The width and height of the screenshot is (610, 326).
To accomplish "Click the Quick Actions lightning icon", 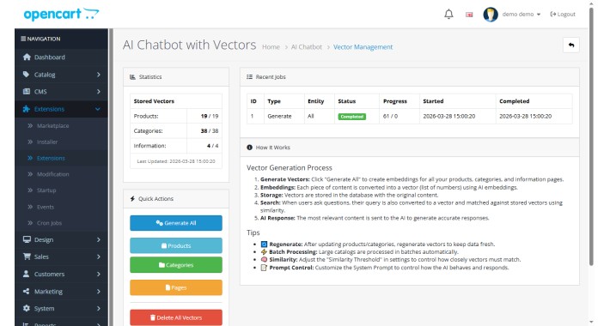I will [x=132, y=198].
